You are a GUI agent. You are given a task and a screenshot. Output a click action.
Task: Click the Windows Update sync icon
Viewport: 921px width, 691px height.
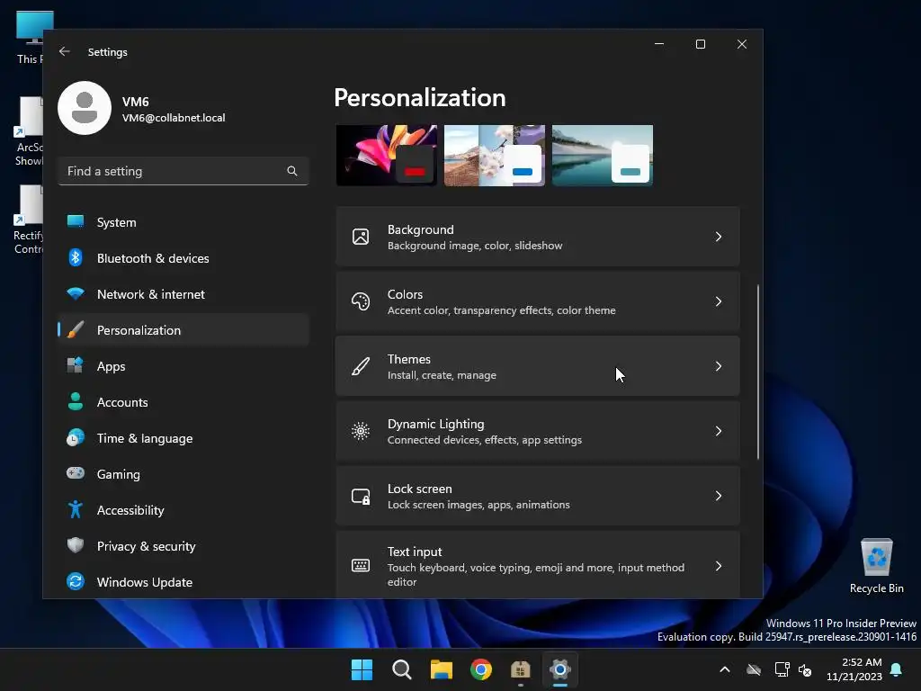76,581
